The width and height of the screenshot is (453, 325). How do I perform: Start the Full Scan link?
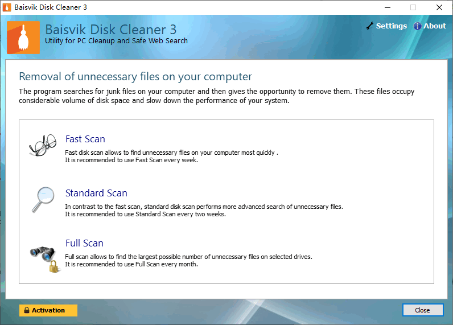click(x=84, y=243)
